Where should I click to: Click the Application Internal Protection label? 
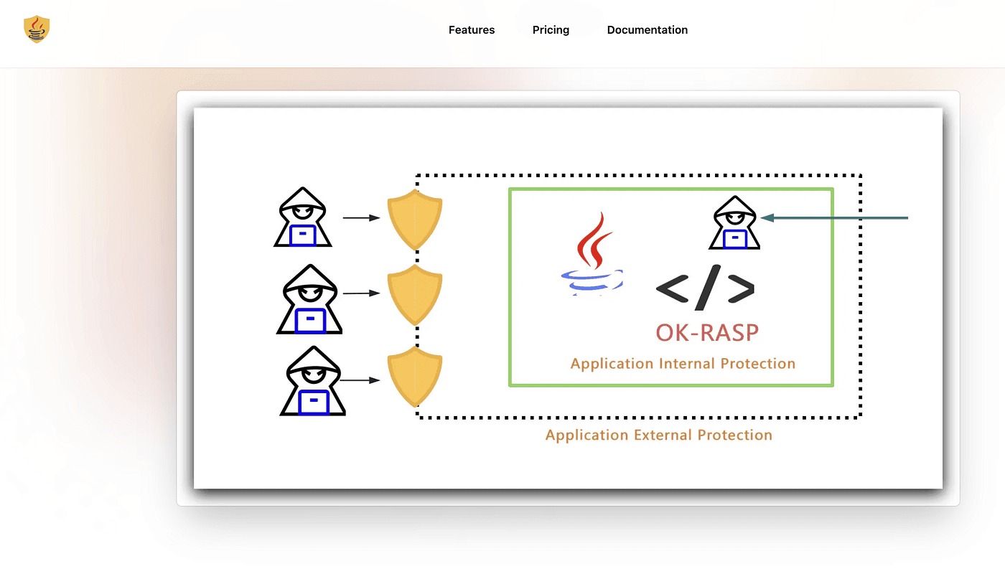click(x=683, y=364)
